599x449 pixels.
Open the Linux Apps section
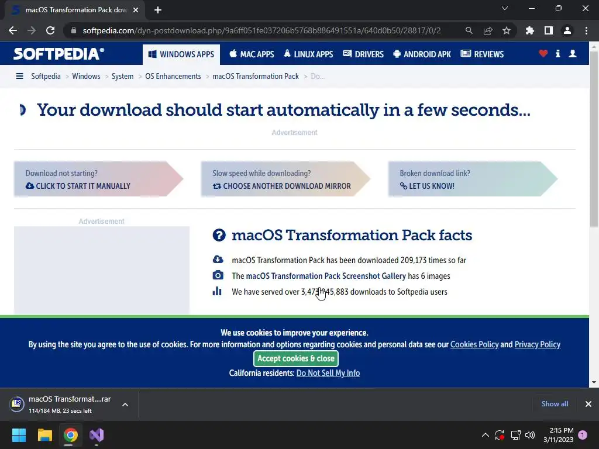coord(308,54)
